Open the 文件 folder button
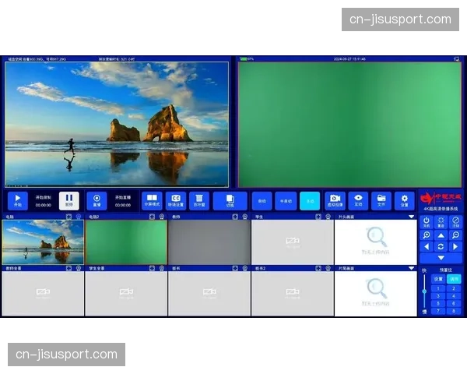Viewport: 467px width, 374px height. point(381,200)
